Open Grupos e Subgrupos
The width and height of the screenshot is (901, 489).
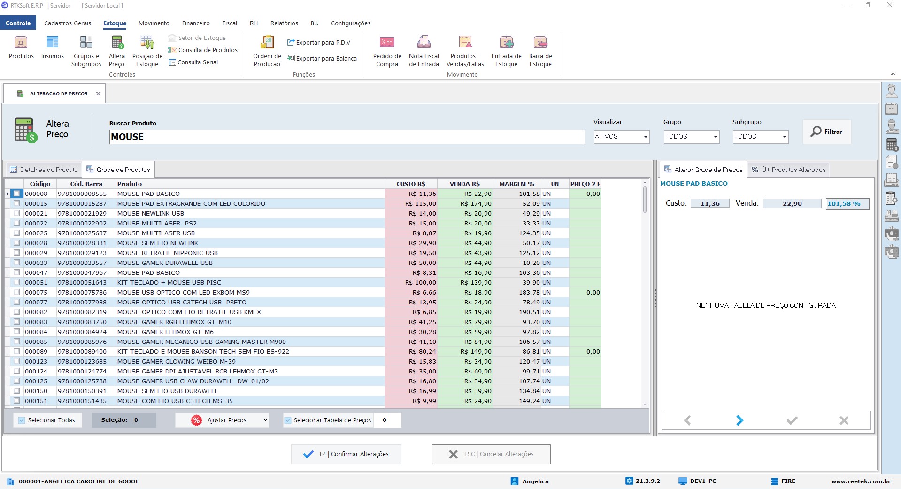[x=86, y=51]
